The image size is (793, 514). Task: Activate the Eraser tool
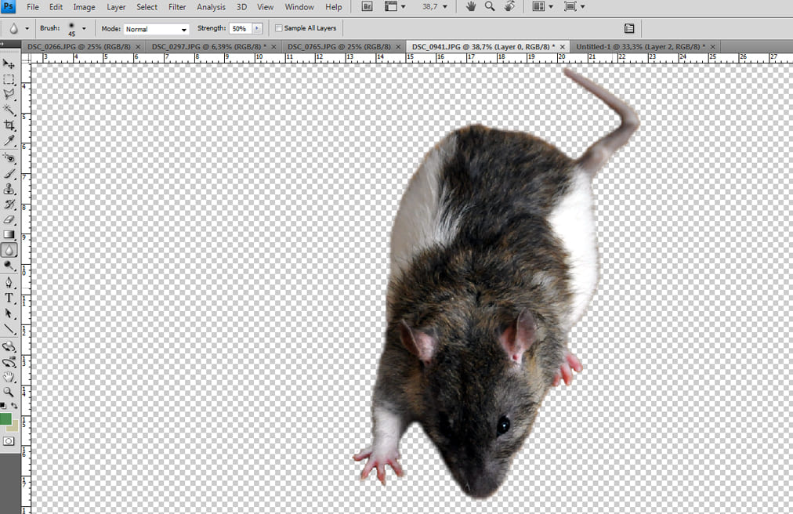pos(9,219)
